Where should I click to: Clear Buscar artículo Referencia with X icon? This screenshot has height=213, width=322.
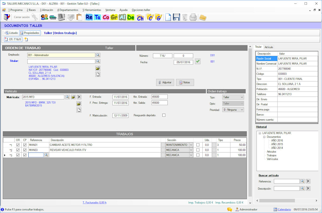[308, 181]
